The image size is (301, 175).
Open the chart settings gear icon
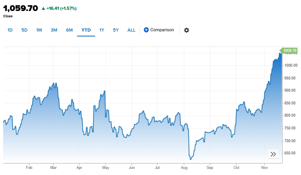(x=186, y=30)
